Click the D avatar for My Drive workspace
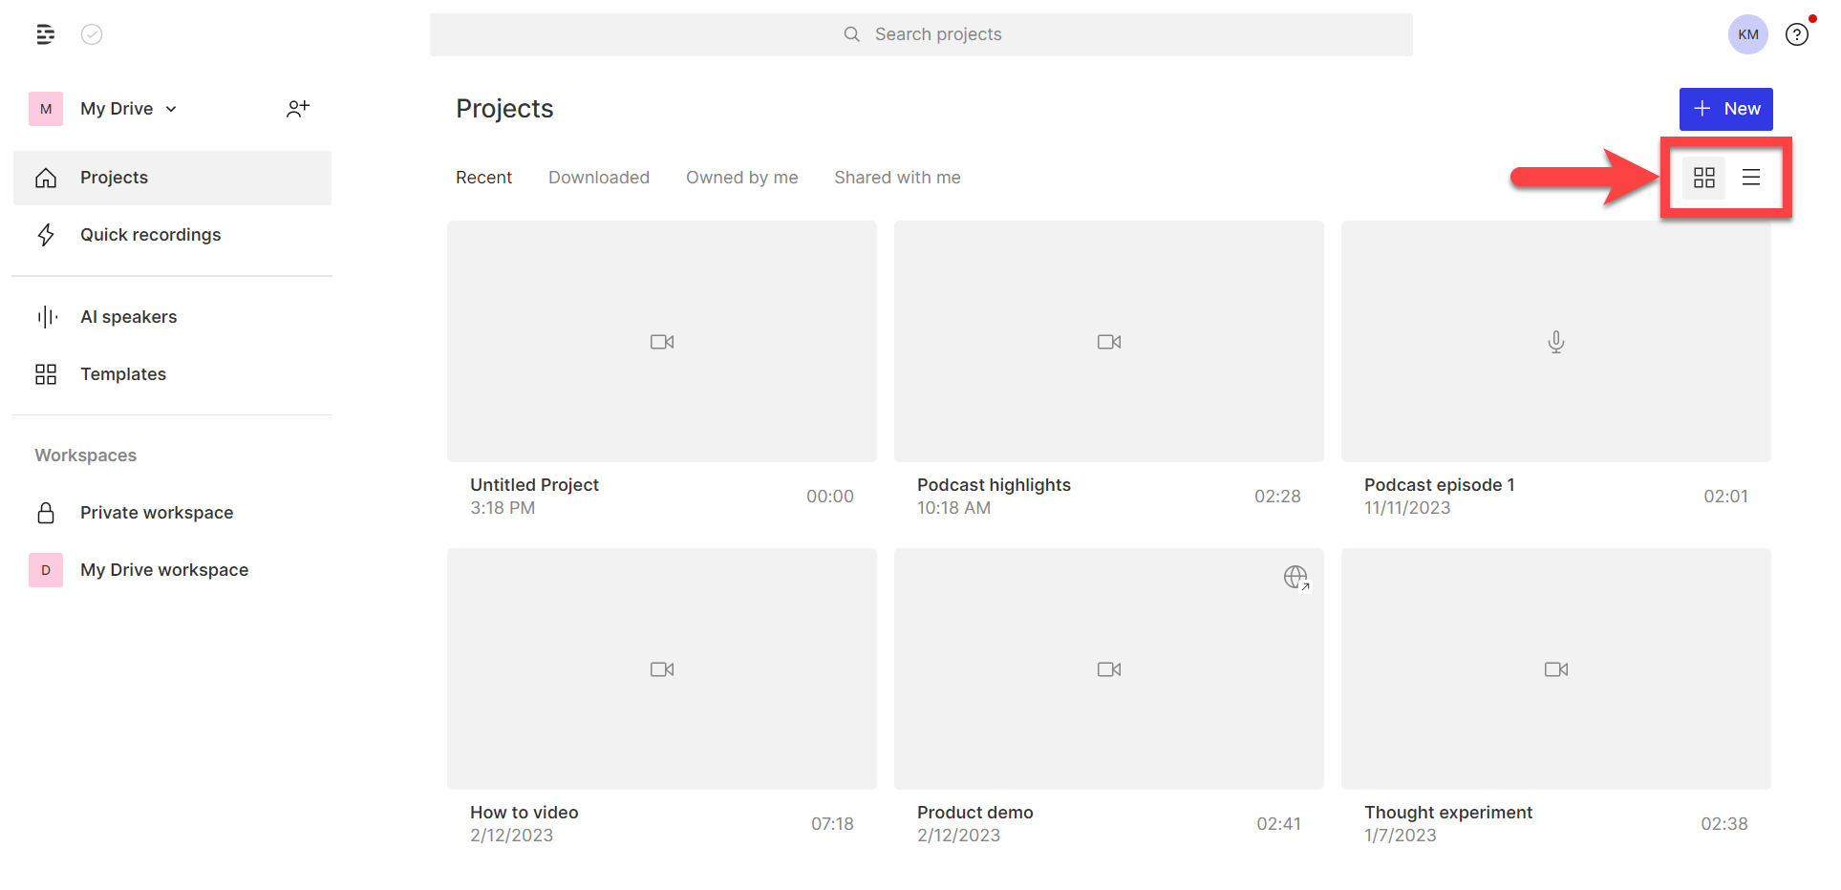Viewport: 1841px width, 890px height. [x=46, y=570]
